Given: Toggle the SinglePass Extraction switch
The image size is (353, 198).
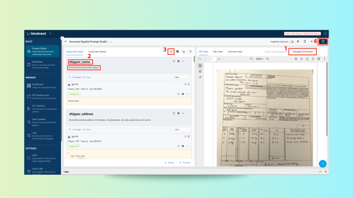Looking at the screenshot, I should point(292,42).
